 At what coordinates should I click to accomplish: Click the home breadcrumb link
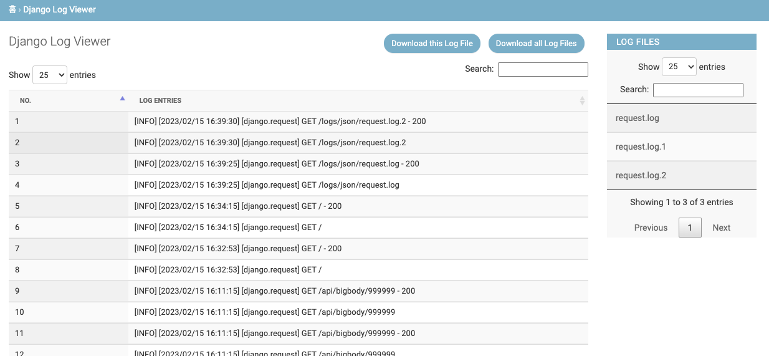[x=12, y=10]
